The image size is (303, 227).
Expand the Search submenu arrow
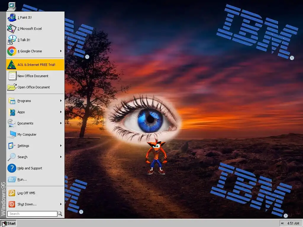(x=61, y=157)
